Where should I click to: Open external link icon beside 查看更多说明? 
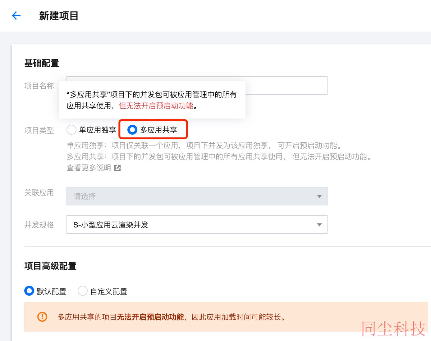coord(117,168)
